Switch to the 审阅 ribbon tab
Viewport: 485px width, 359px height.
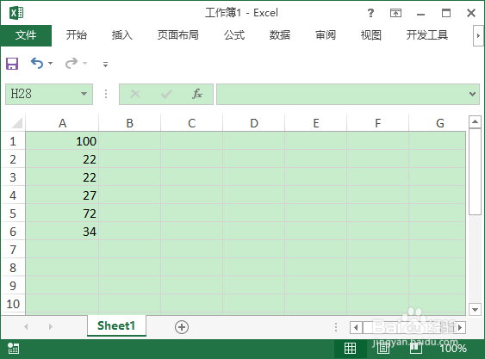pos(326,35)
